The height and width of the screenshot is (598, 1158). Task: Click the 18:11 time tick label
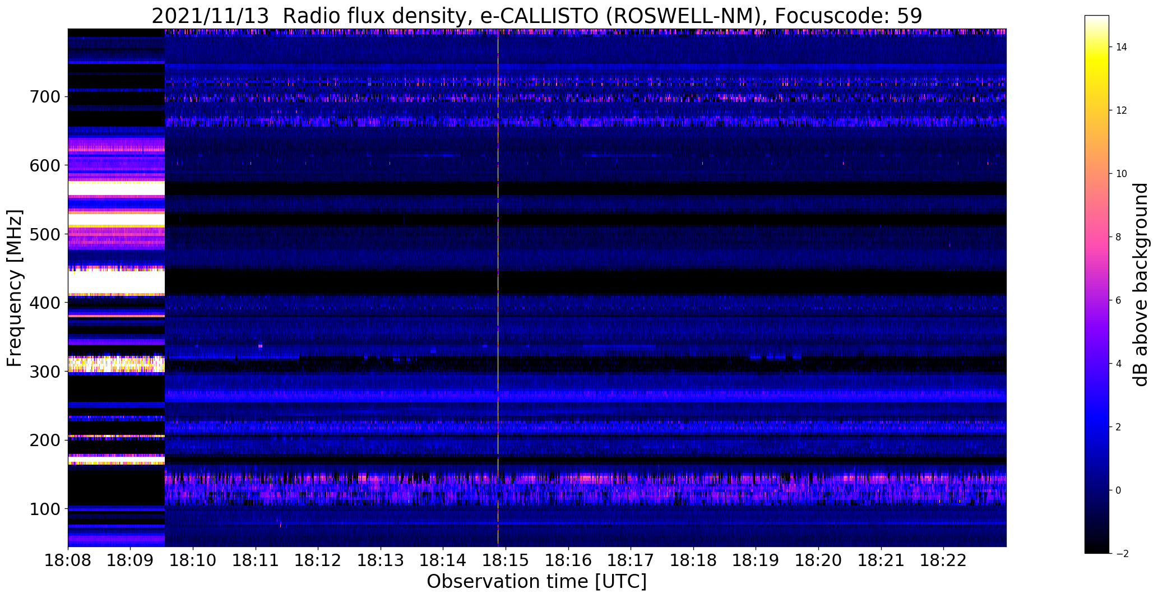256,560
